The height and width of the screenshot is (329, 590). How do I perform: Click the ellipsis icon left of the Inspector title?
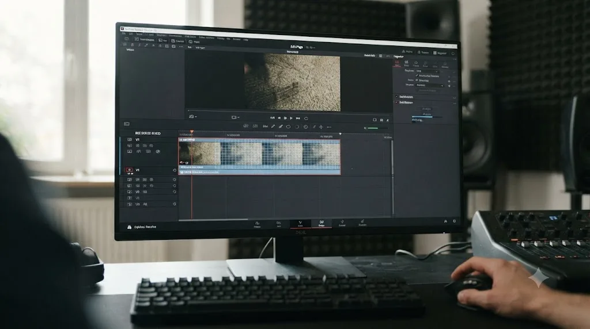click(x=388, y=56)
